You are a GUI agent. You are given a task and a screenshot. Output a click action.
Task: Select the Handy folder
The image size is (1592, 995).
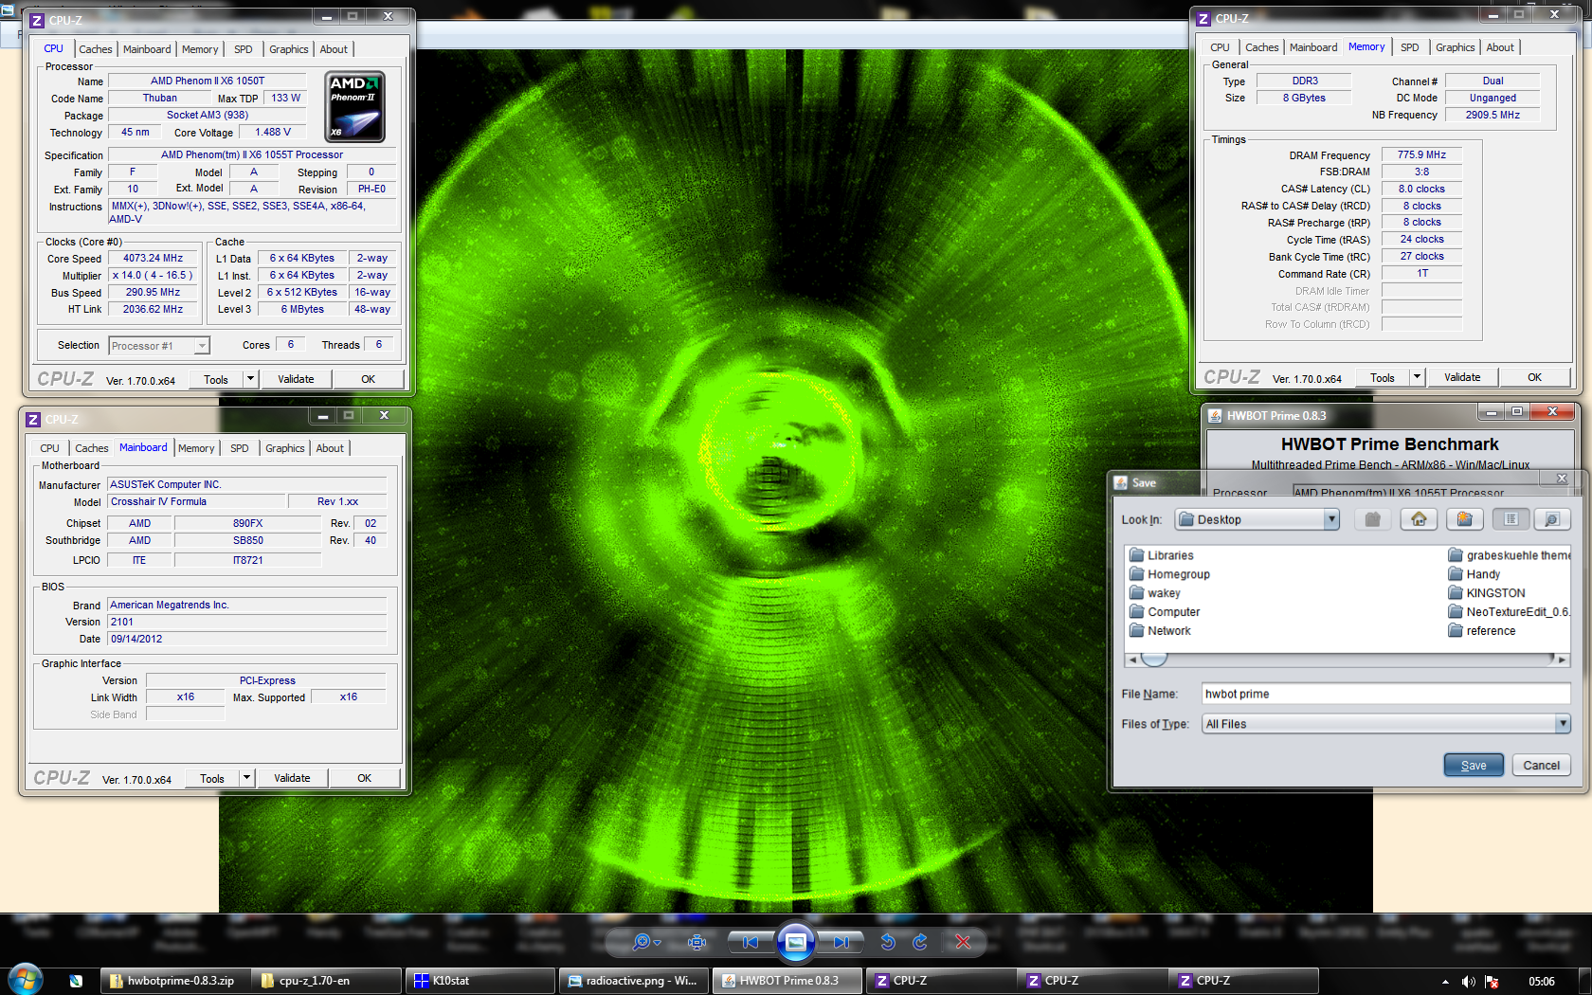click(1474, 574)
